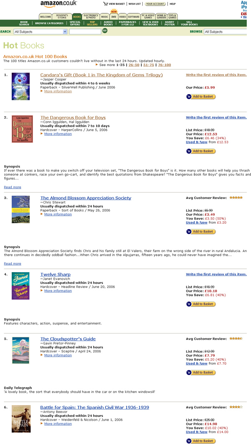Select Top Sellers in the navigation bar
The height and width of the screenshot is (444, 251).
(x=92, y=23)
